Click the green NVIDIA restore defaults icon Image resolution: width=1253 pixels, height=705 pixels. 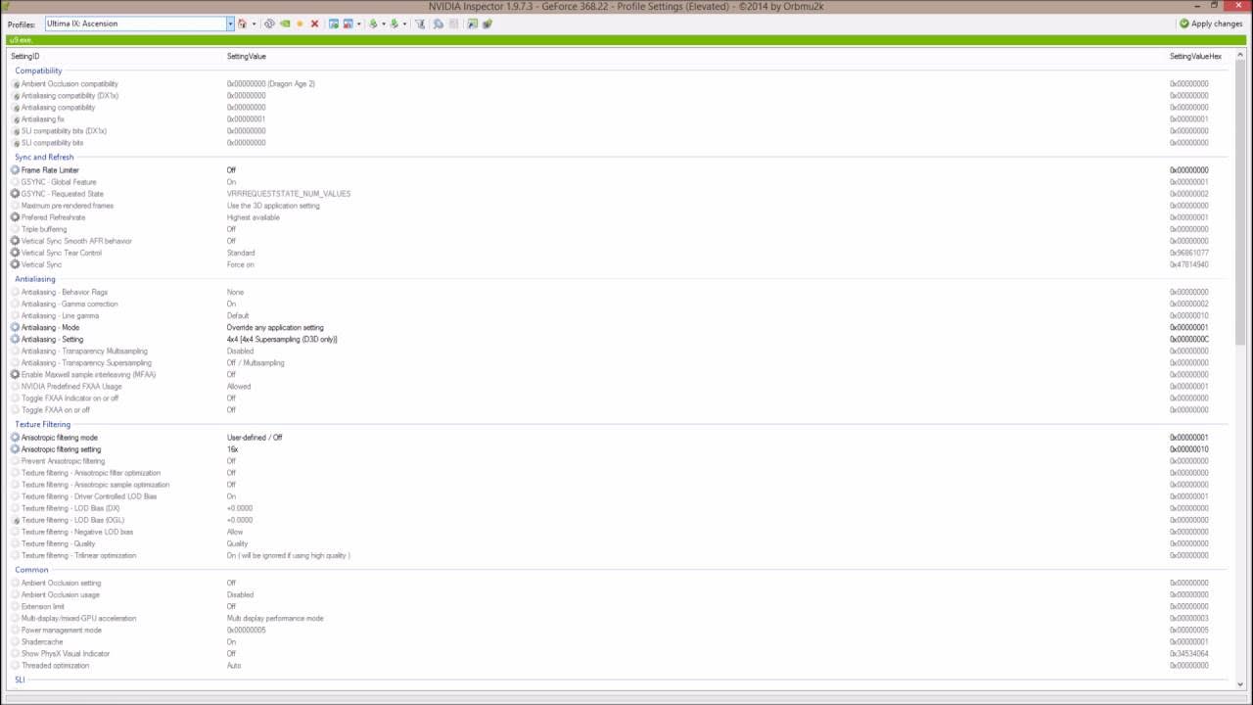(285, 23)
